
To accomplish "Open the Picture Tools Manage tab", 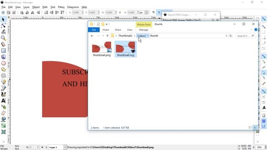I will [x=144, y=30].
